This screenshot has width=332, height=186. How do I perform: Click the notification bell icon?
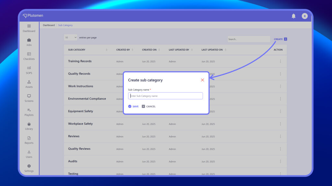point(293,16)
